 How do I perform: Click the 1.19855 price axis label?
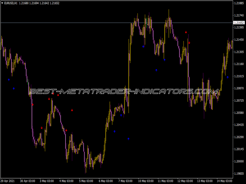coord(239,174)
